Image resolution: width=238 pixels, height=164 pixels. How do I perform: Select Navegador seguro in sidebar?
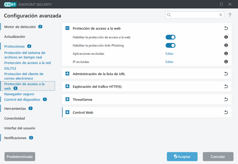(x=19, y=94)
